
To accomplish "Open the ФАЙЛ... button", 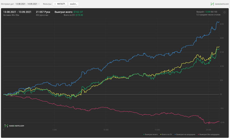I will click(73, 4).
